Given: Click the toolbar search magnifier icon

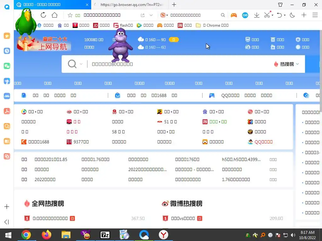Looking at the screenshot, I should tap(223, 15).
